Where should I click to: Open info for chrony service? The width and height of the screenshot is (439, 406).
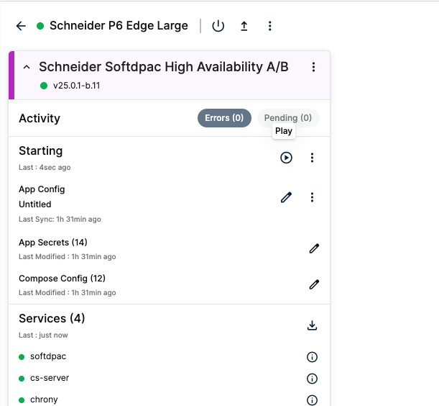tap(312, 400)
